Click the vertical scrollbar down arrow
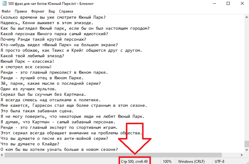This screenshot has height=164, width=249. click(x=247, y=150)
